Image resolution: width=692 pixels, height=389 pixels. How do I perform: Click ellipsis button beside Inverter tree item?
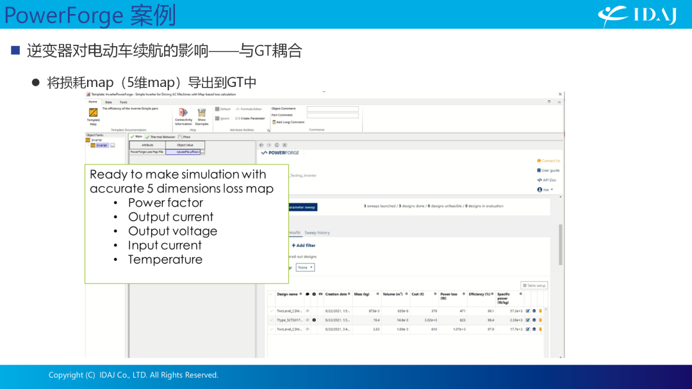tap(113, 145)
